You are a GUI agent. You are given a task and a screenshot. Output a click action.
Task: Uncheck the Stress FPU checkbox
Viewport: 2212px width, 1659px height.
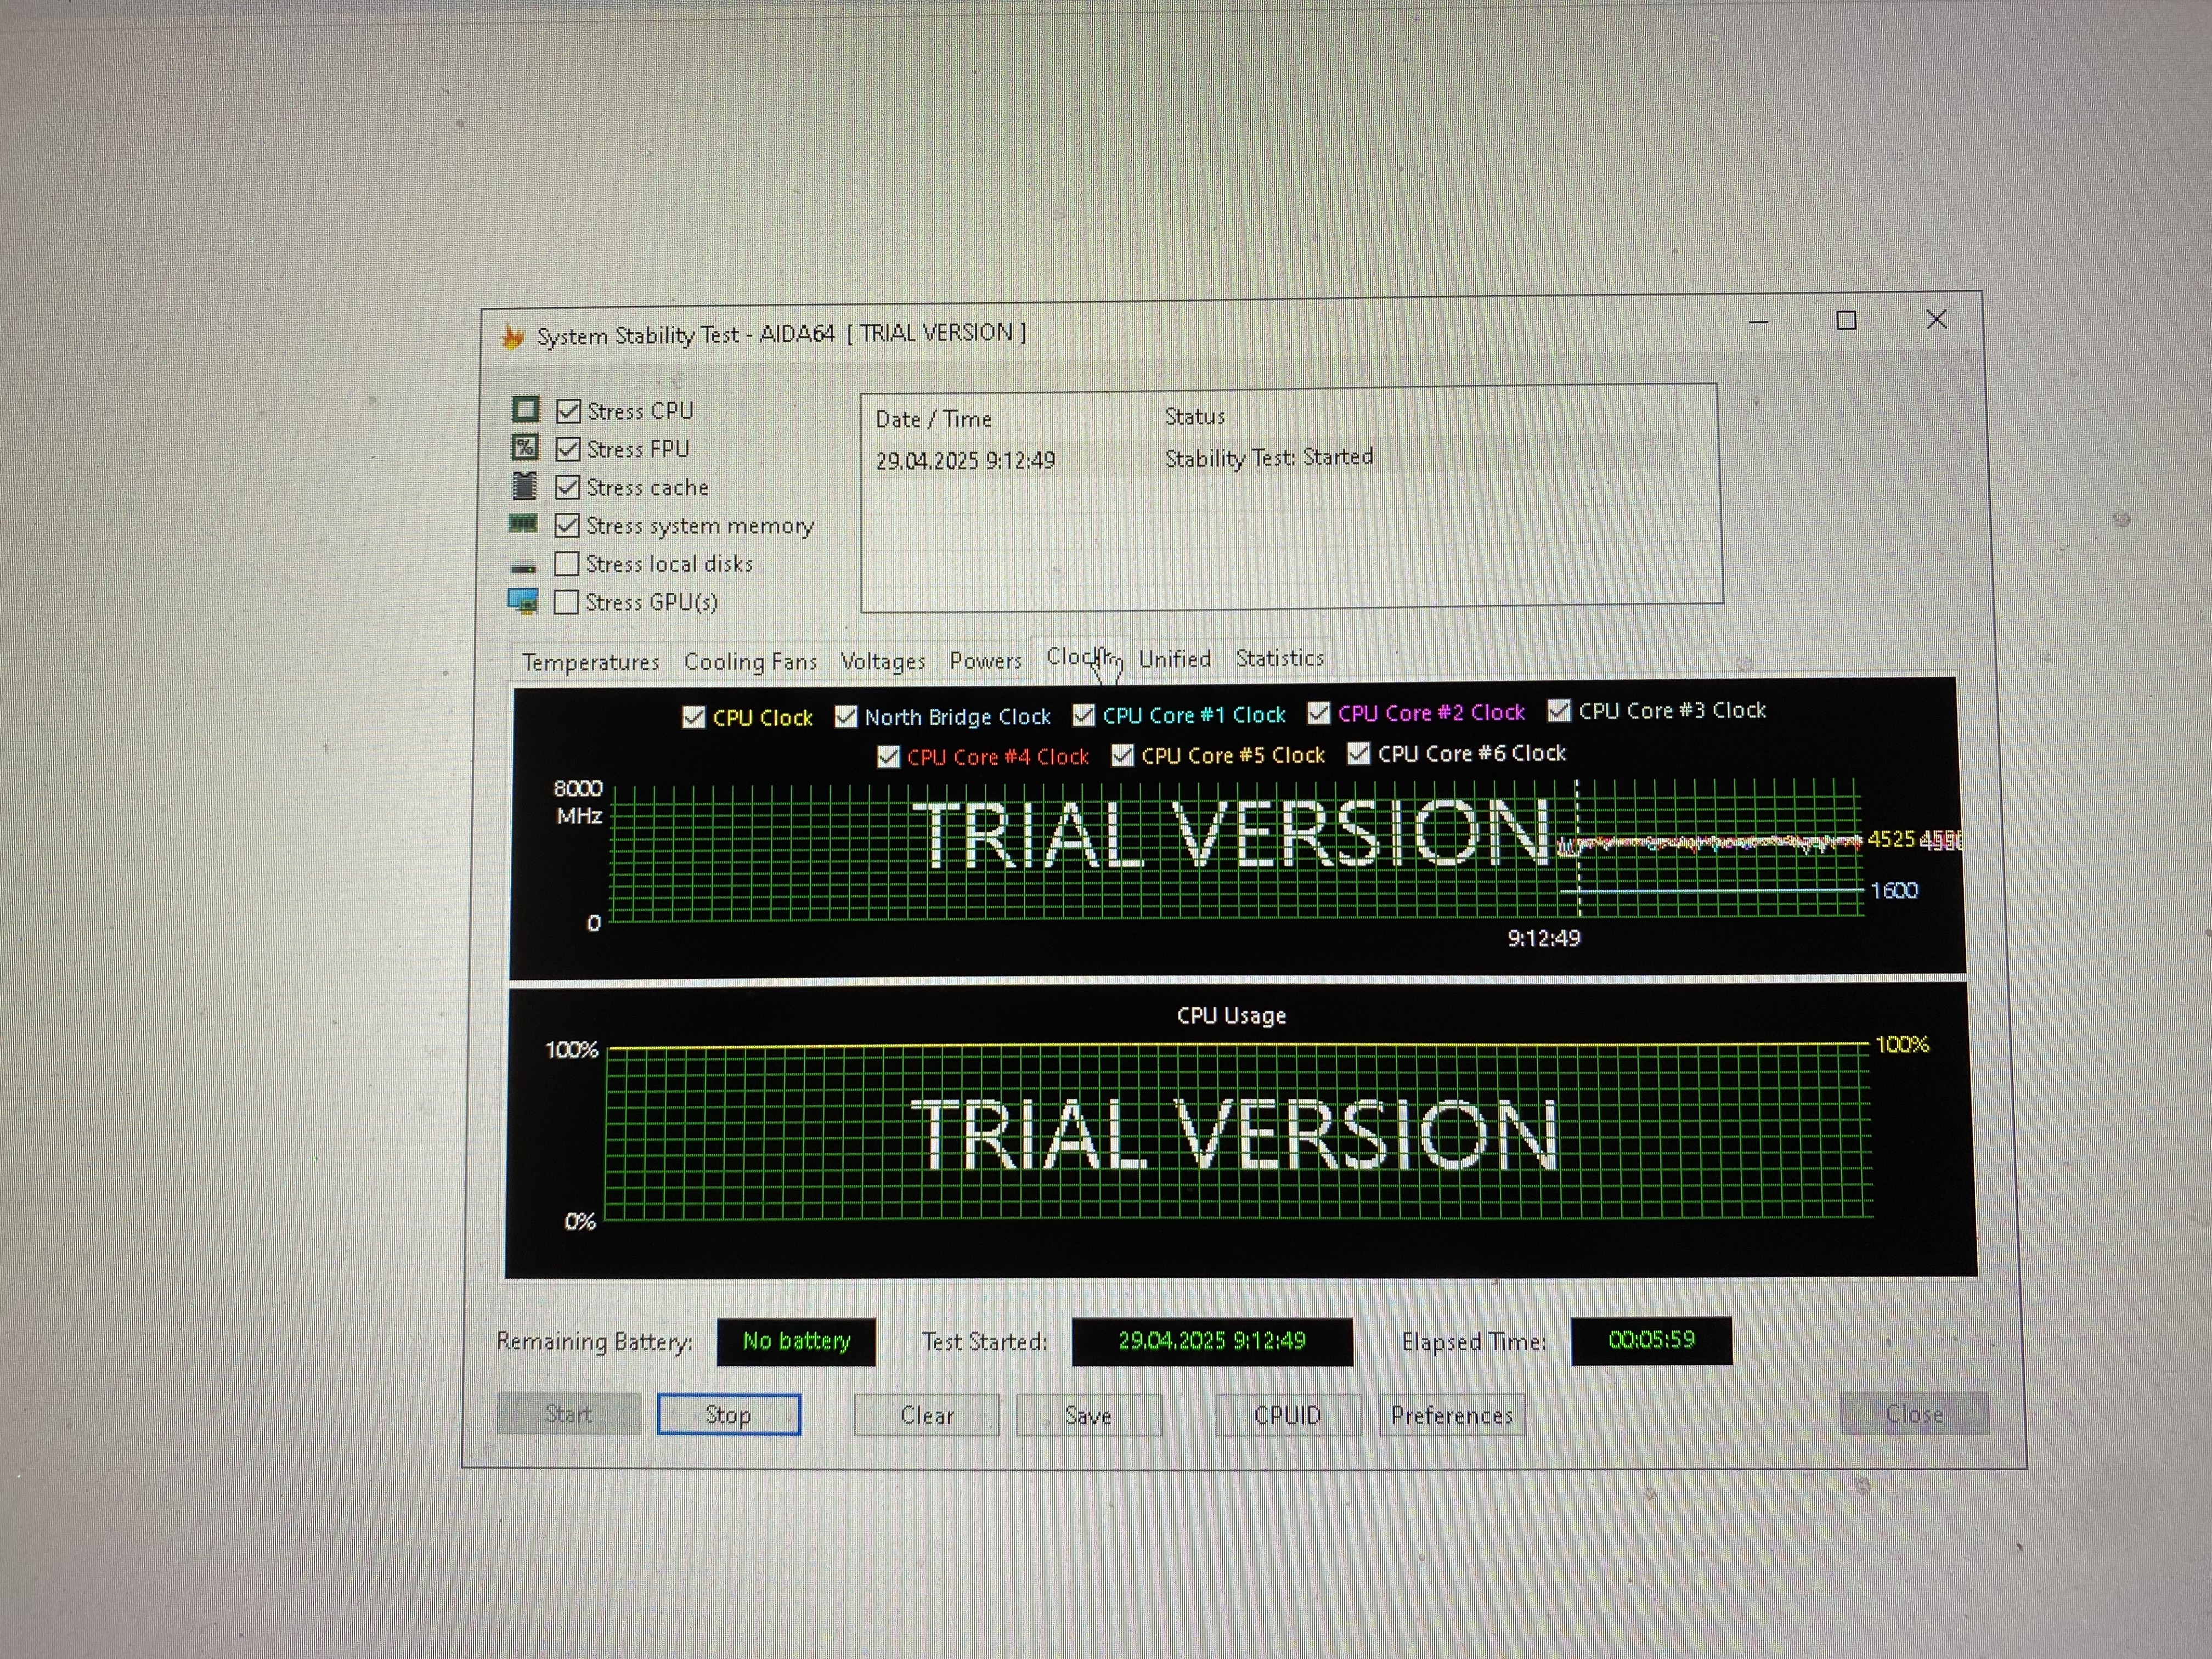point(568,449)
